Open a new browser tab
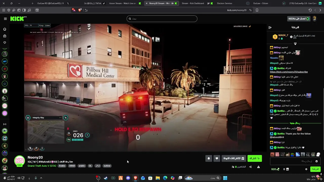Viewport: 324px width, 182px height. [x=32, y=3]
